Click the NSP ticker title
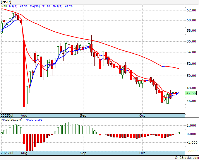Image resolution: width=199 pixels, height=160 pixels. [6, 2]
